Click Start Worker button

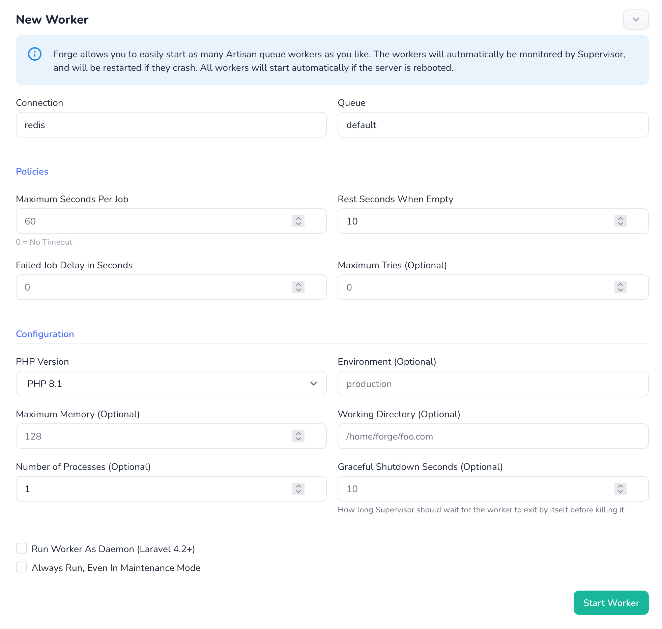pos(611,602)
